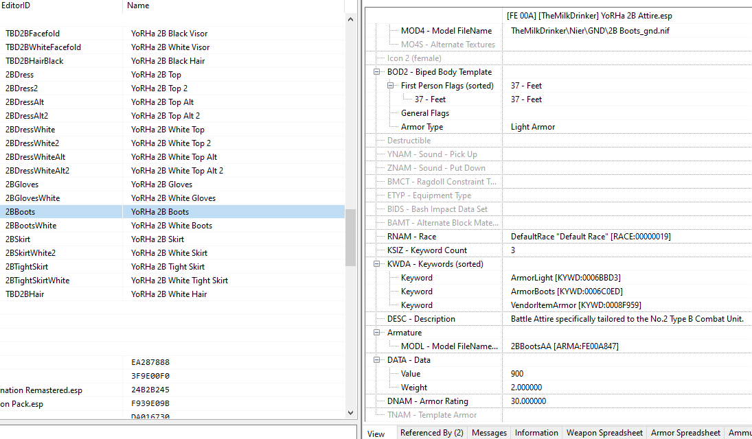Open the Information tab
The image size is (752, 439).
tap(536, 433)
